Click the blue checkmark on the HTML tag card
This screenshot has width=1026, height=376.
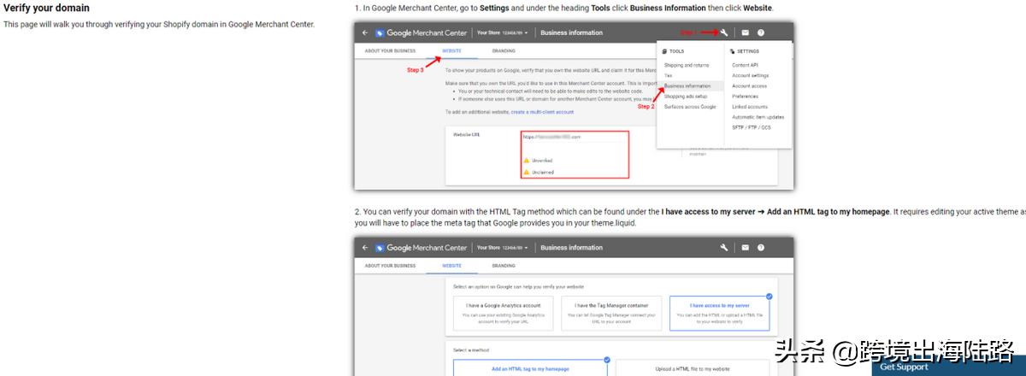(x=607, y=360)
